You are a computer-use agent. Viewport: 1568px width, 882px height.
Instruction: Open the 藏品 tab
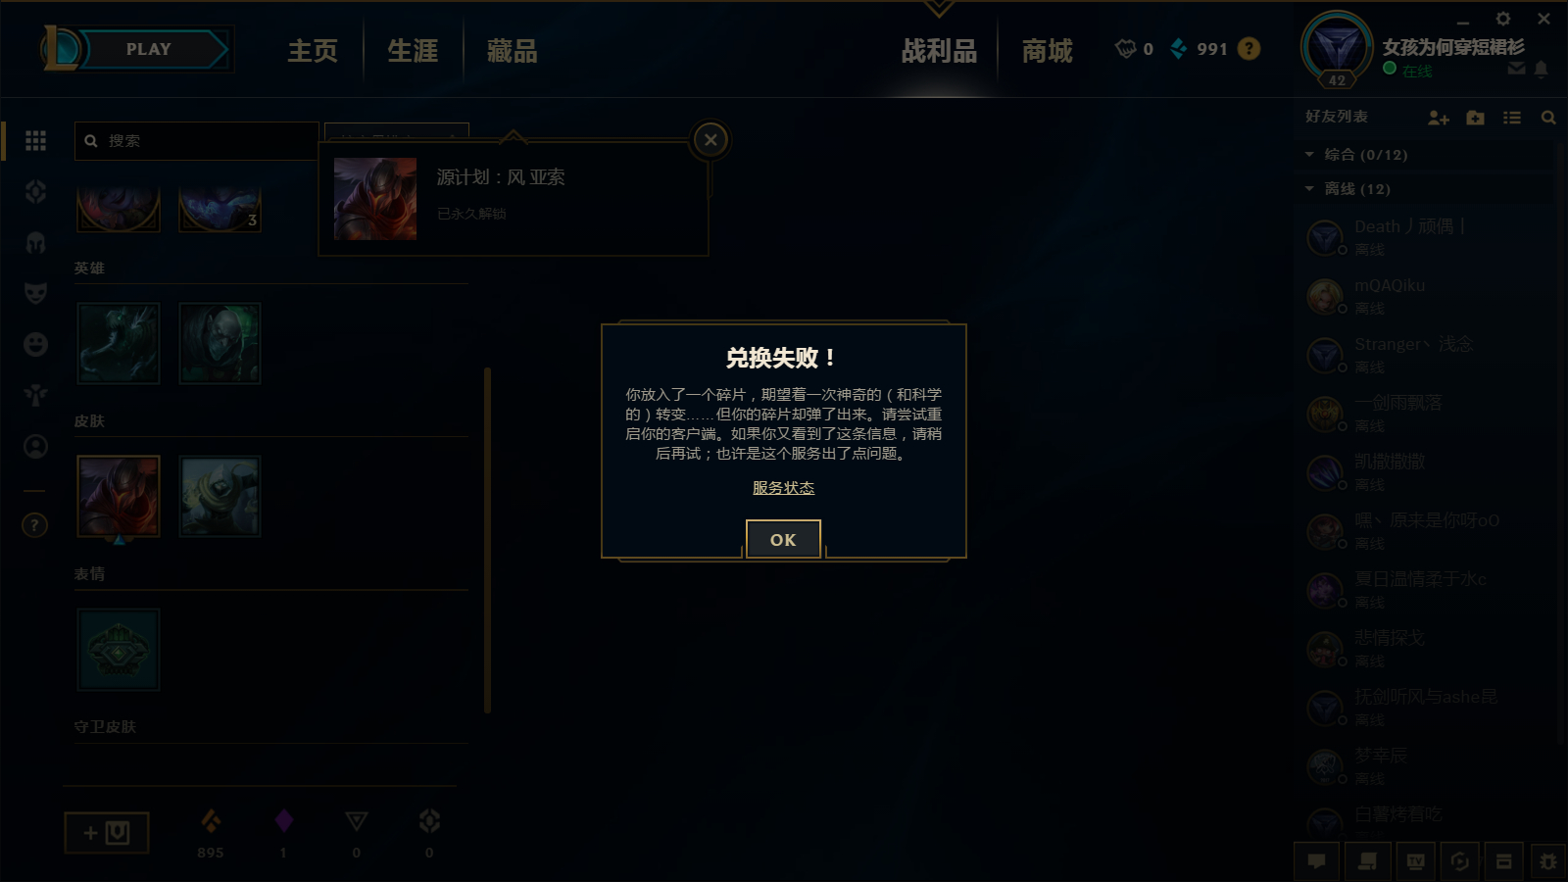point(512,51)
